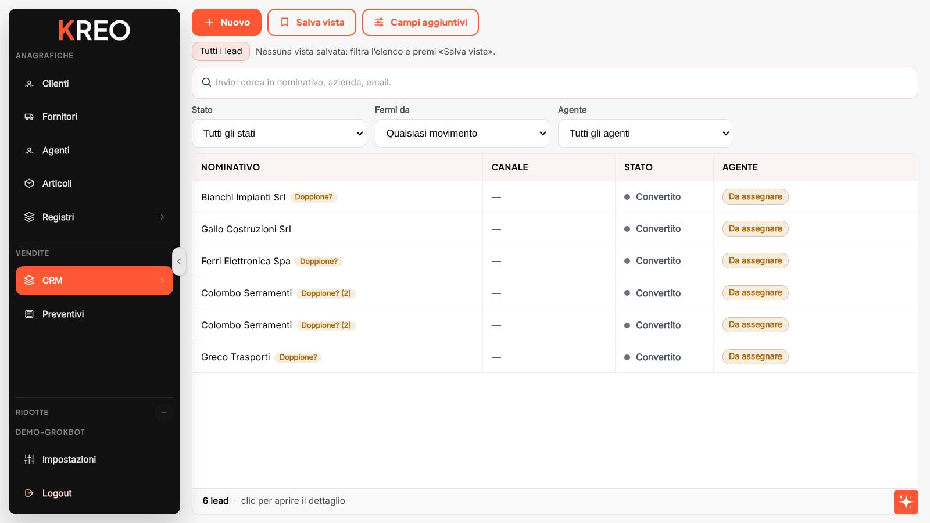Click the Preventivi document icon
Image resolution: width=930 pixels, height=523 pixels.
click(x=29, y=314)
